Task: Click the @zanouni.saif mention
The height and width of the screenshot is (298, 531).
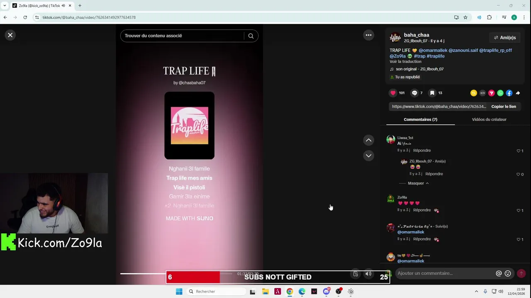Action: (463, 50)
